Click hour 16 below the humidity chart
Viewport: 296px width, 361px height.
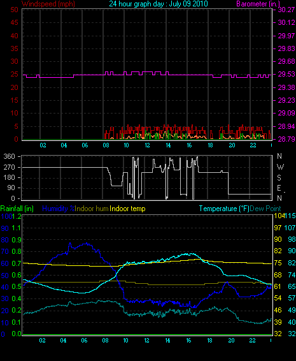[188, 341]
